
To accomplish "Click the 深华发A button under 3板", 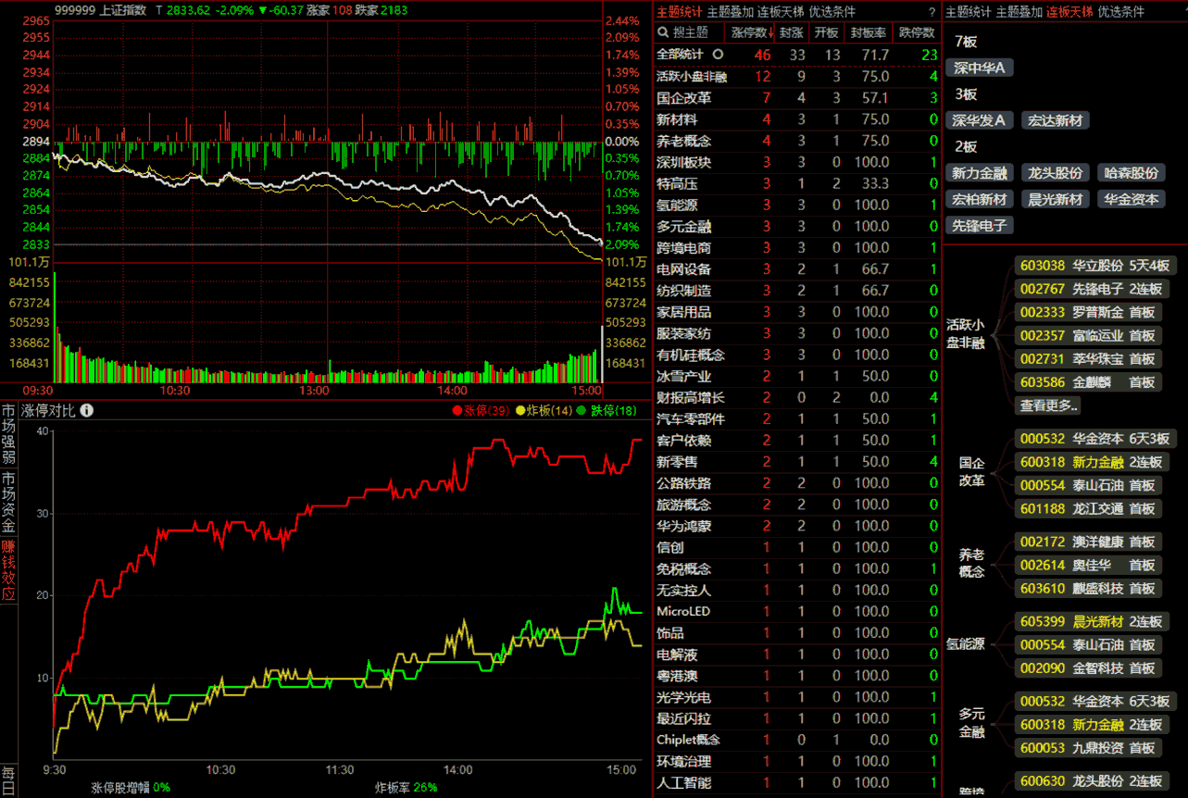I will [x=980, y=120].
